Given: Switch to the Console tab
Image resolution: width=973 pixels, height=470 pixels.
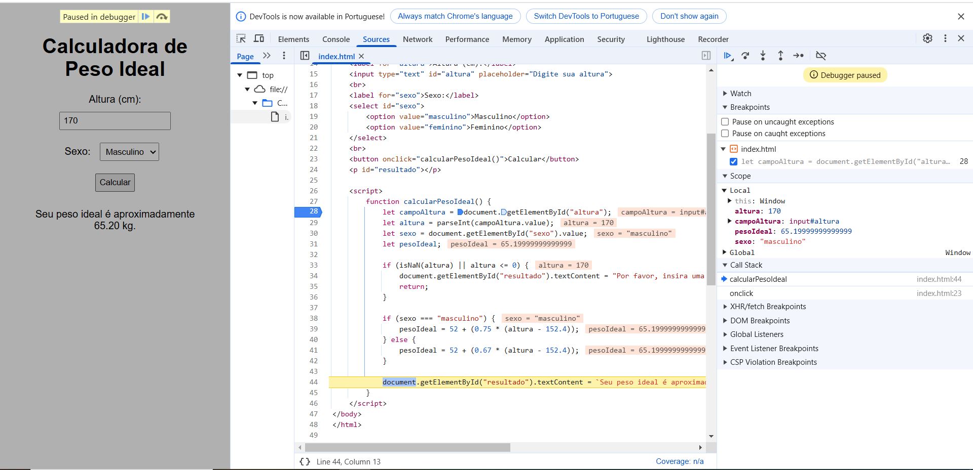Looking at the screenshot, I should tap(336, 39).
